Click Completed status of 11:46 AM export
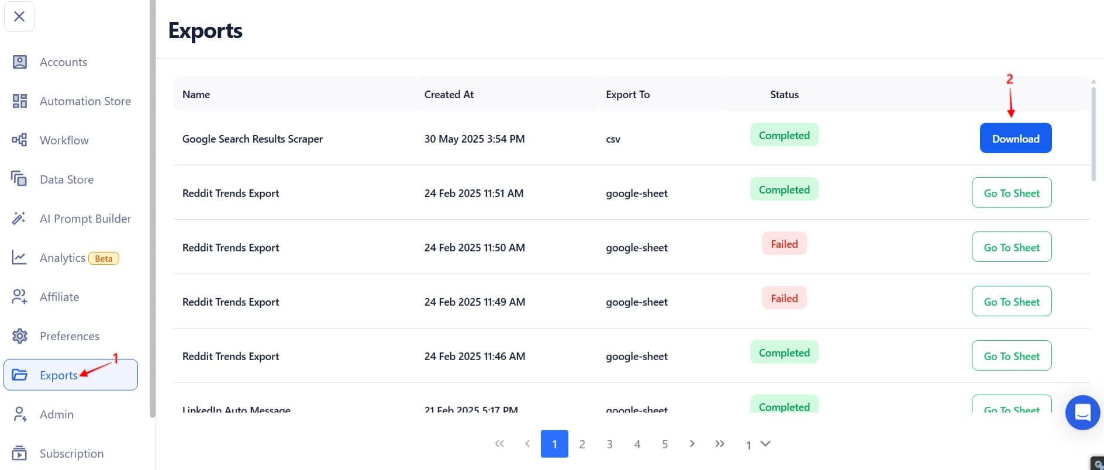Viewport: 1104px width, 470px height. click(784, 352)
